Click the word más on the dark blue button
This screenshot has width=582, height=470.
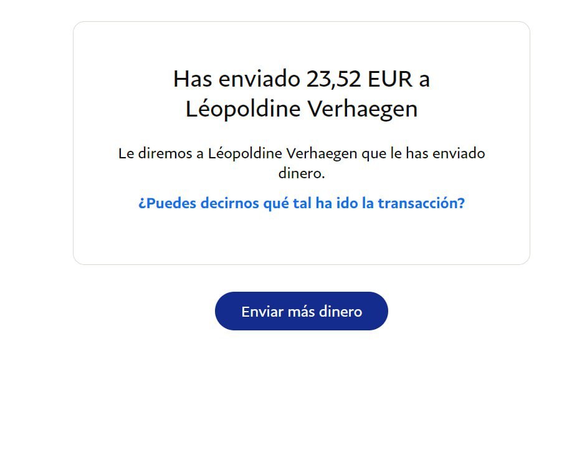[x=301, y=312]
